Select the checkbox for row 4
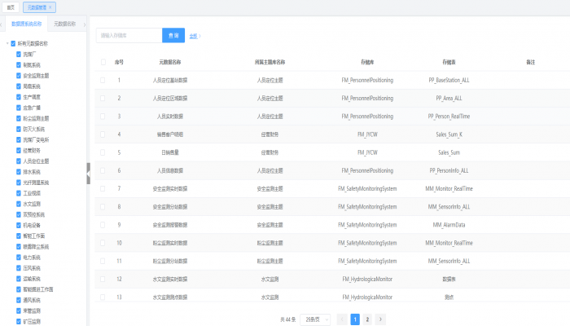This screenshot has width=570, height=326. click(x=103, y=134)
